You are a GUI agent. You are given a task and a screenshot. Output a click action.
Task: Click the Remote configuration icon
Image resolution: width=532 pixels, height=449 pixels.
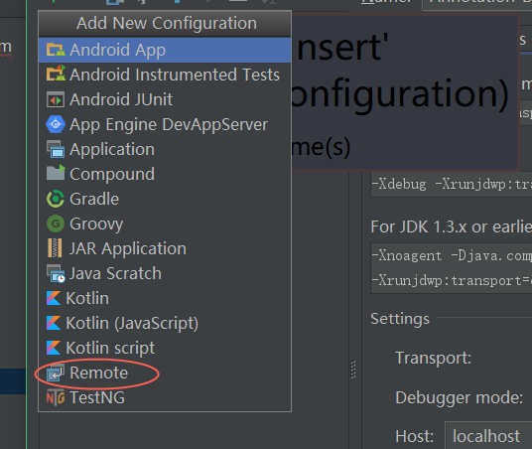[56, 373]
